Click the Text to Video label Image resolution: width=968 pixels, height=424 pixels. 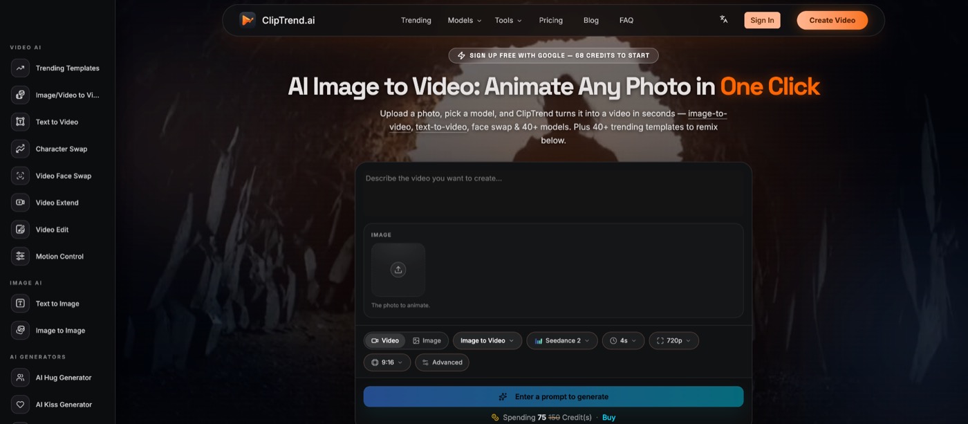(57, 122)
